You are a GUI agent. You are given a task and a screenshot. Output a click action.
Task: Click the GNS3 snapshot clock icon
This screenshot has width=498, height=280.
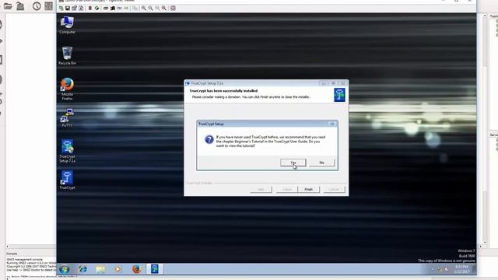point(37,6)
